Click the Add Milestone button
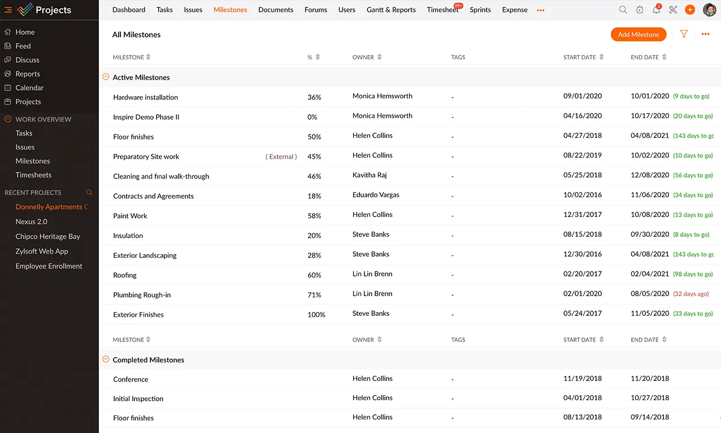The height and width of the screenshot is (433, 721). (x=639, y=34)
